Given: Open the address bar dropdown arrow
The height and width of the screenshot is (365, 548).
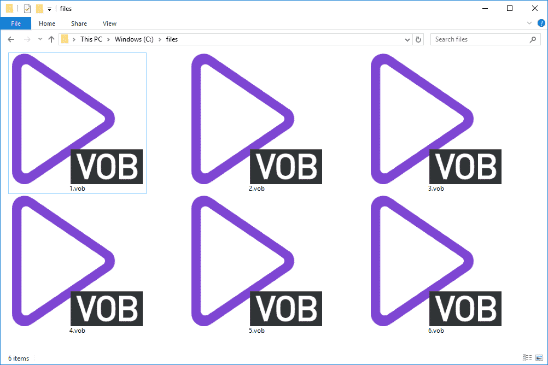Looking at the screenshot, I should tap(407, 39).
